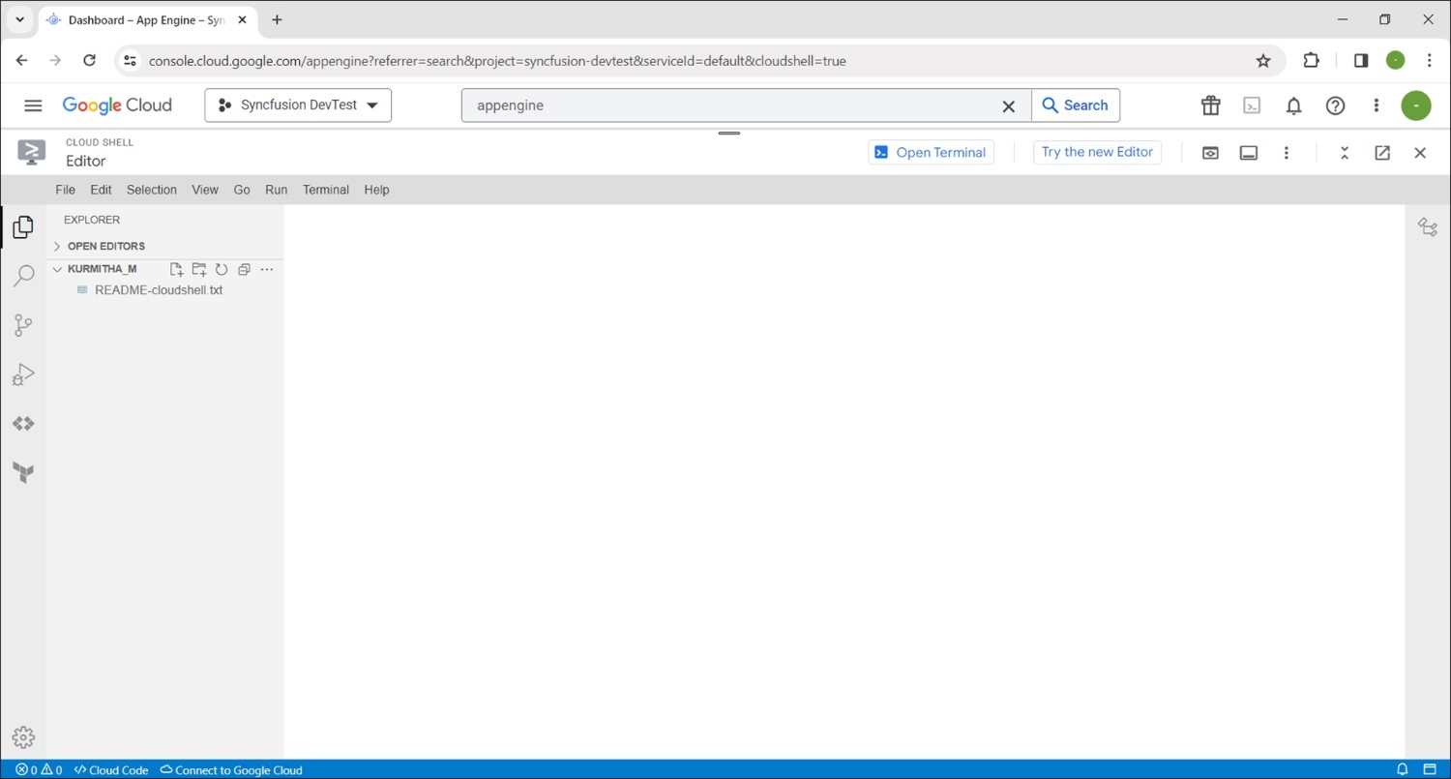Expand the Open Editors section
Image resolution: width=1451 pixels, height=779 pixels.
pyautogui.click(x=105, y=246)
